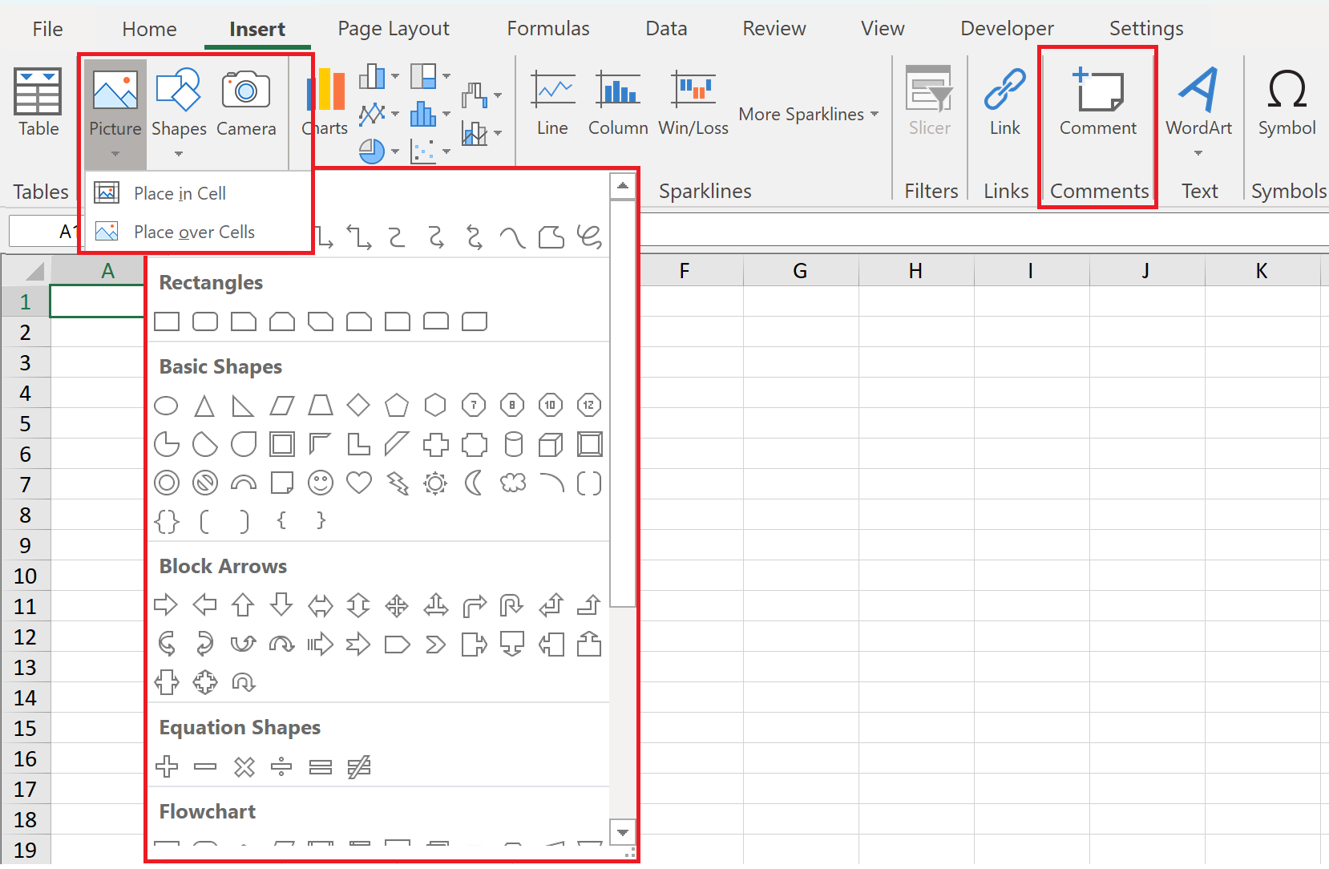The height and width of the screenshot is (869, 1329).
Task: Pick the sun basic shape
Action: pos(435,483)
